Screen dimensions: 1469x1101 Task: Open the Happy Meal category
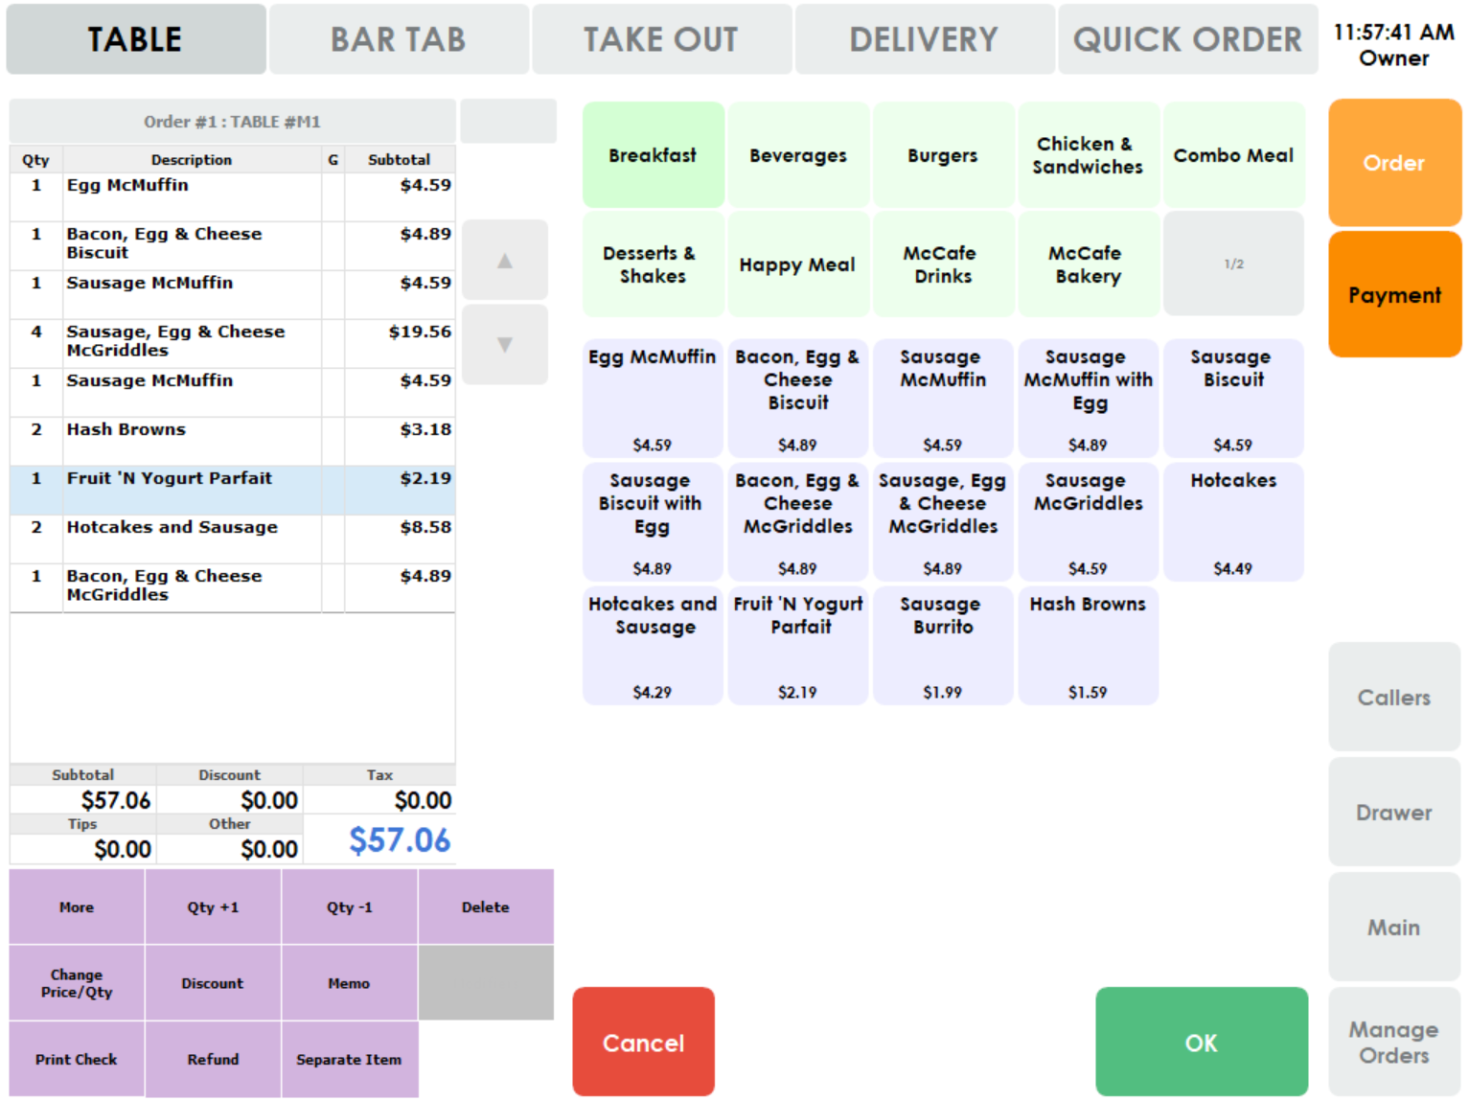point(798,264)
